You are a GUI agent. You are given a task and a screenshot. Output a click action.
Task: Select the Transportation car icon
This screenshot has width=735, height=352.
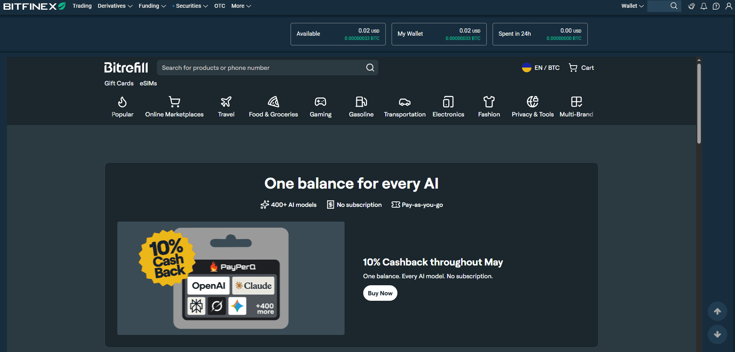405,102
